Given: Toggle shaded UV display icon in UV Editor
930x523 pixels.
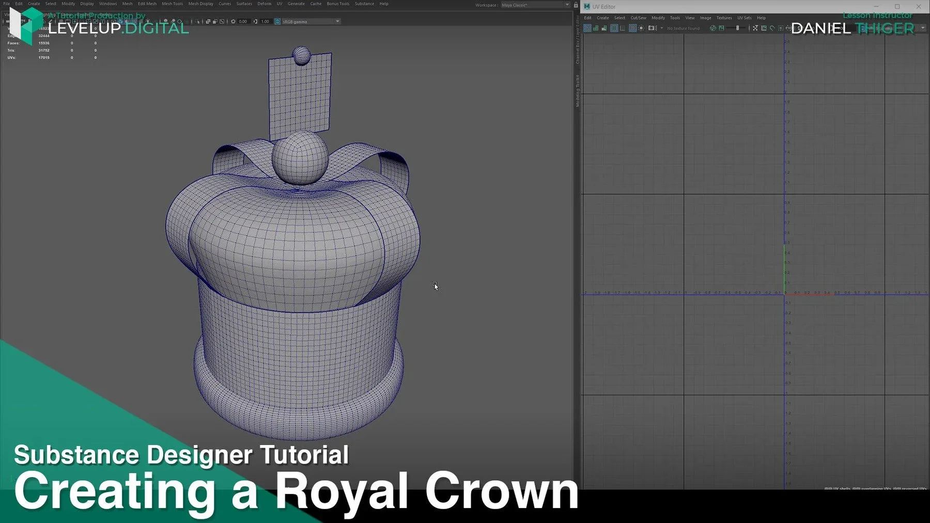Looking at the screenshot, I should click(x=596, y=28).
